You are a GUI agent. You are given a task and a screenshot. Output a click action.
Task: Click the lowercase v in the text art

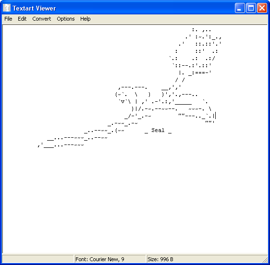tap(123, 102)
